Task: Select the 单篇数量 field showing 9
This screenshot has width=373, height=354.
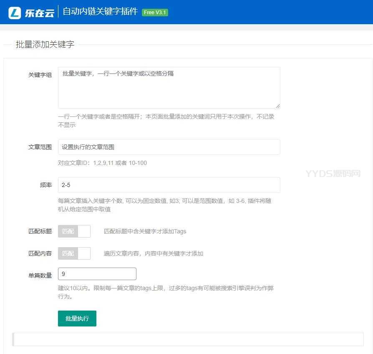Action: click(97, 274)
